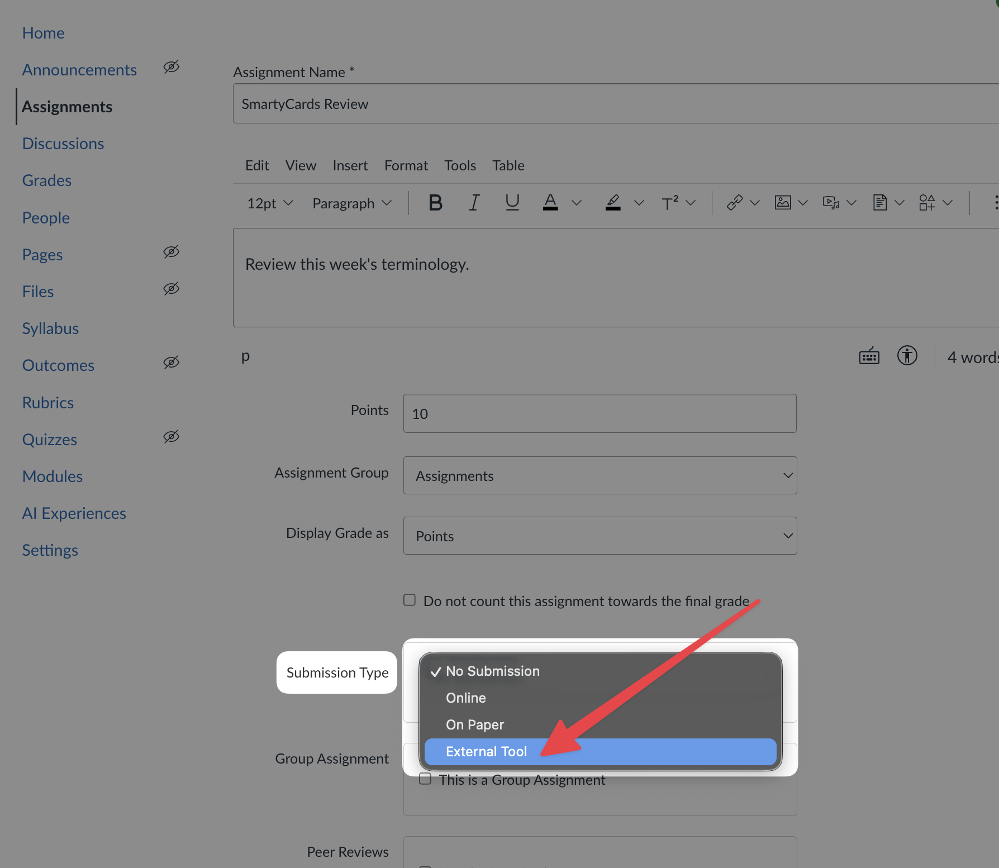This screenshot has width=999, height=868.
Task: Open the accessibility checker icon
Action: coord(907,355)
